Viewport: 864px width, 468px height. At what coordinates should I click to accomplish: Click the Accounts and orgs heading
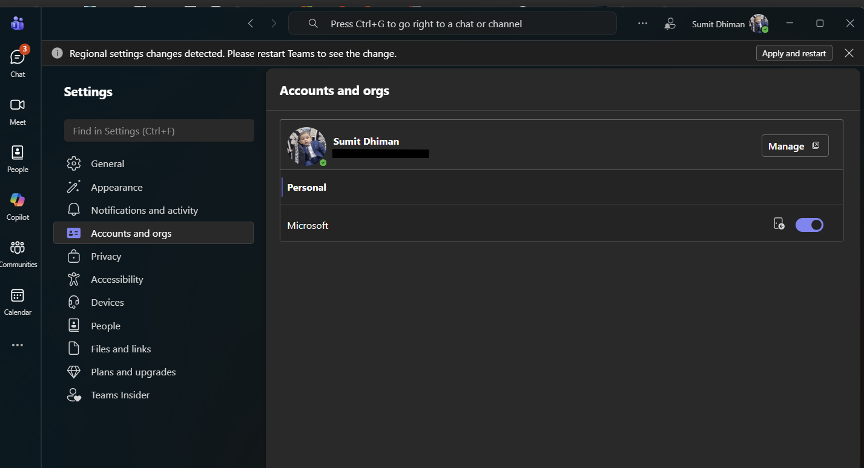pyautogui.click(x=334, y=91)
